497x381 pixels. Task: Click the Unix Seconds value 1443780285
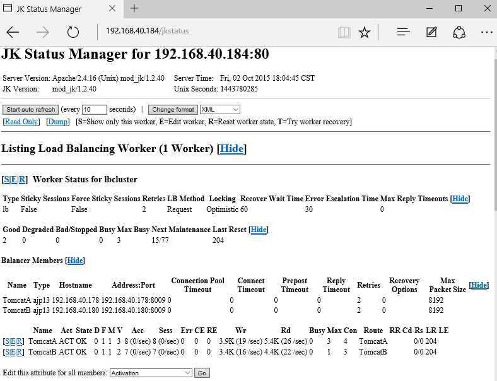pos(239,89)
